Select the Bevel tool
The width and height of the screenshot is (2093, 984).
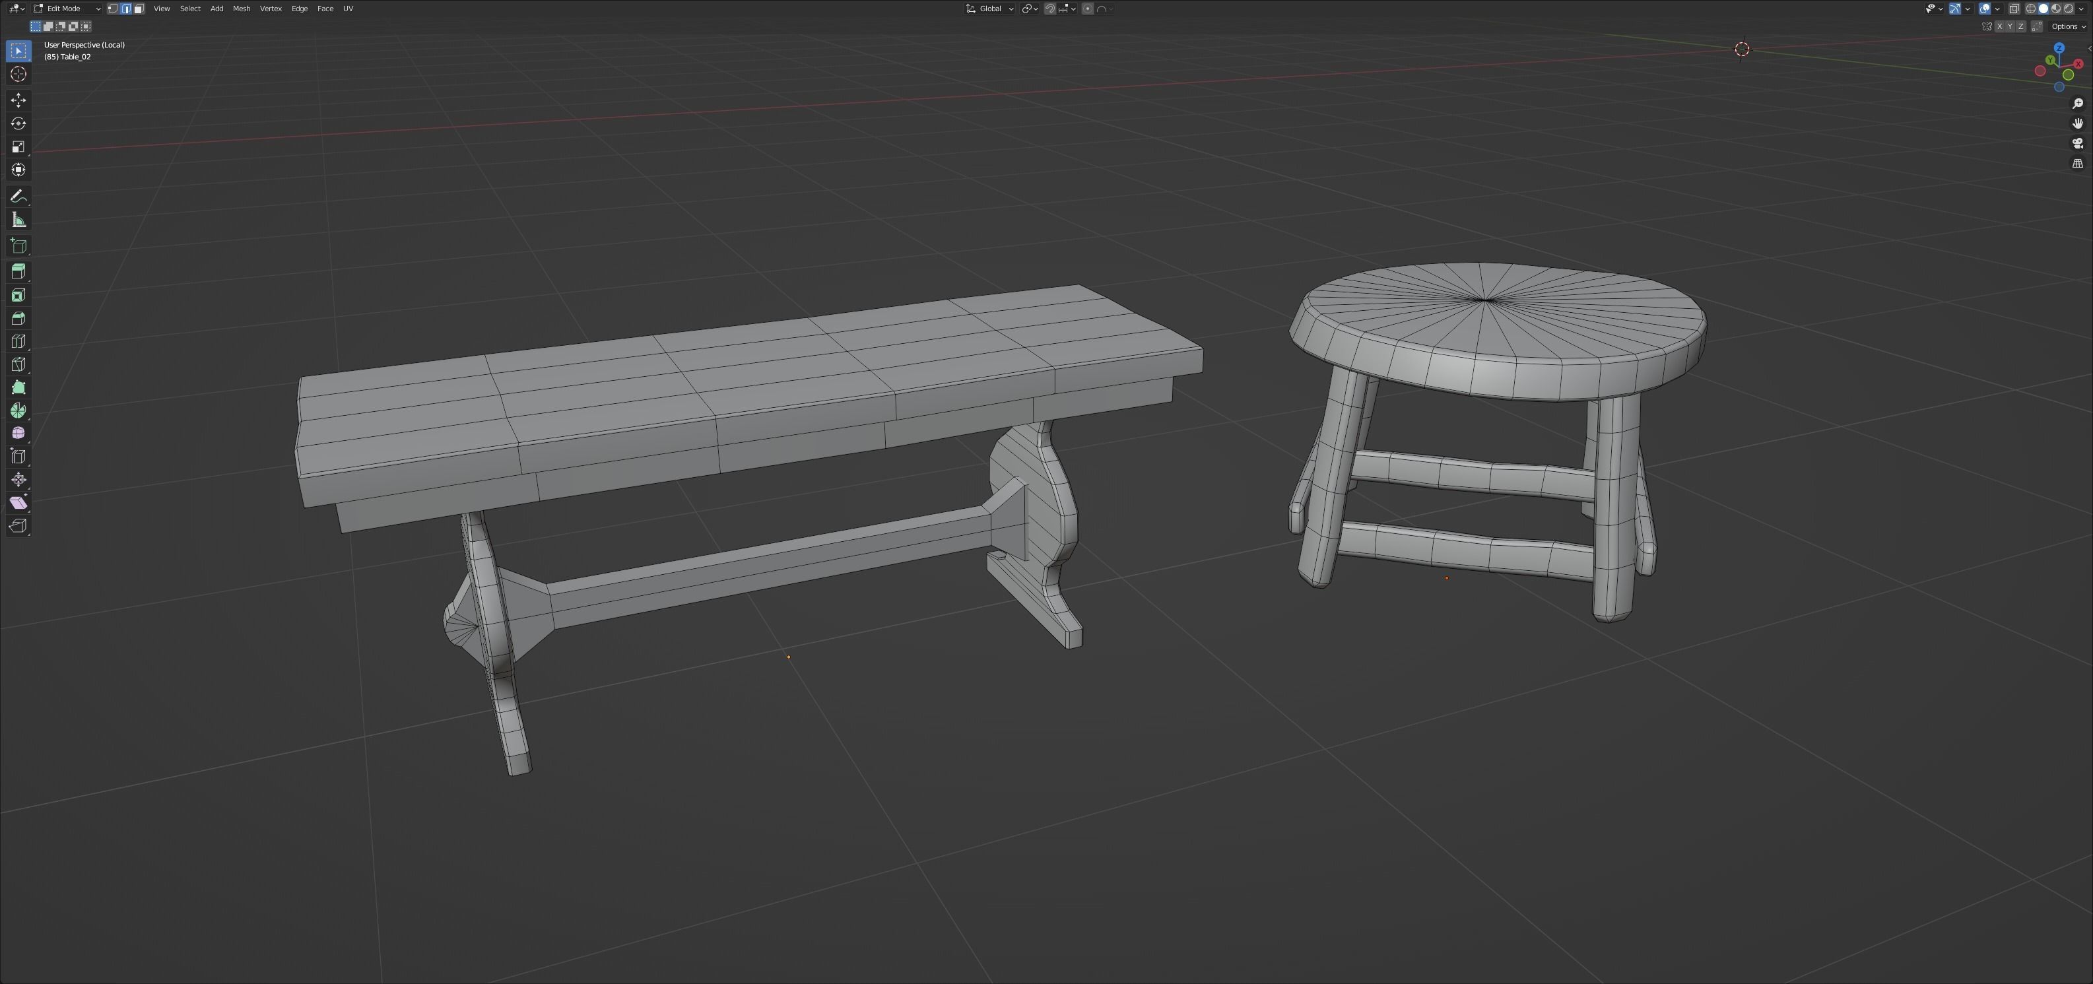pyautogui.click(x=18, y=317)
